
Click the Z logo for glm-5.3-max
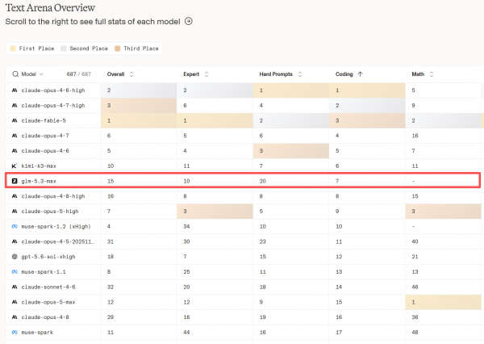tap(15, 181)
